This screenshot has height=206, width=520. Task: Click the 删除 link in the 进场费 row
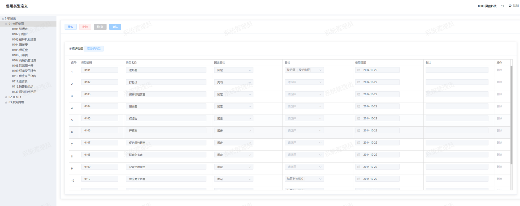coord(499,70)
